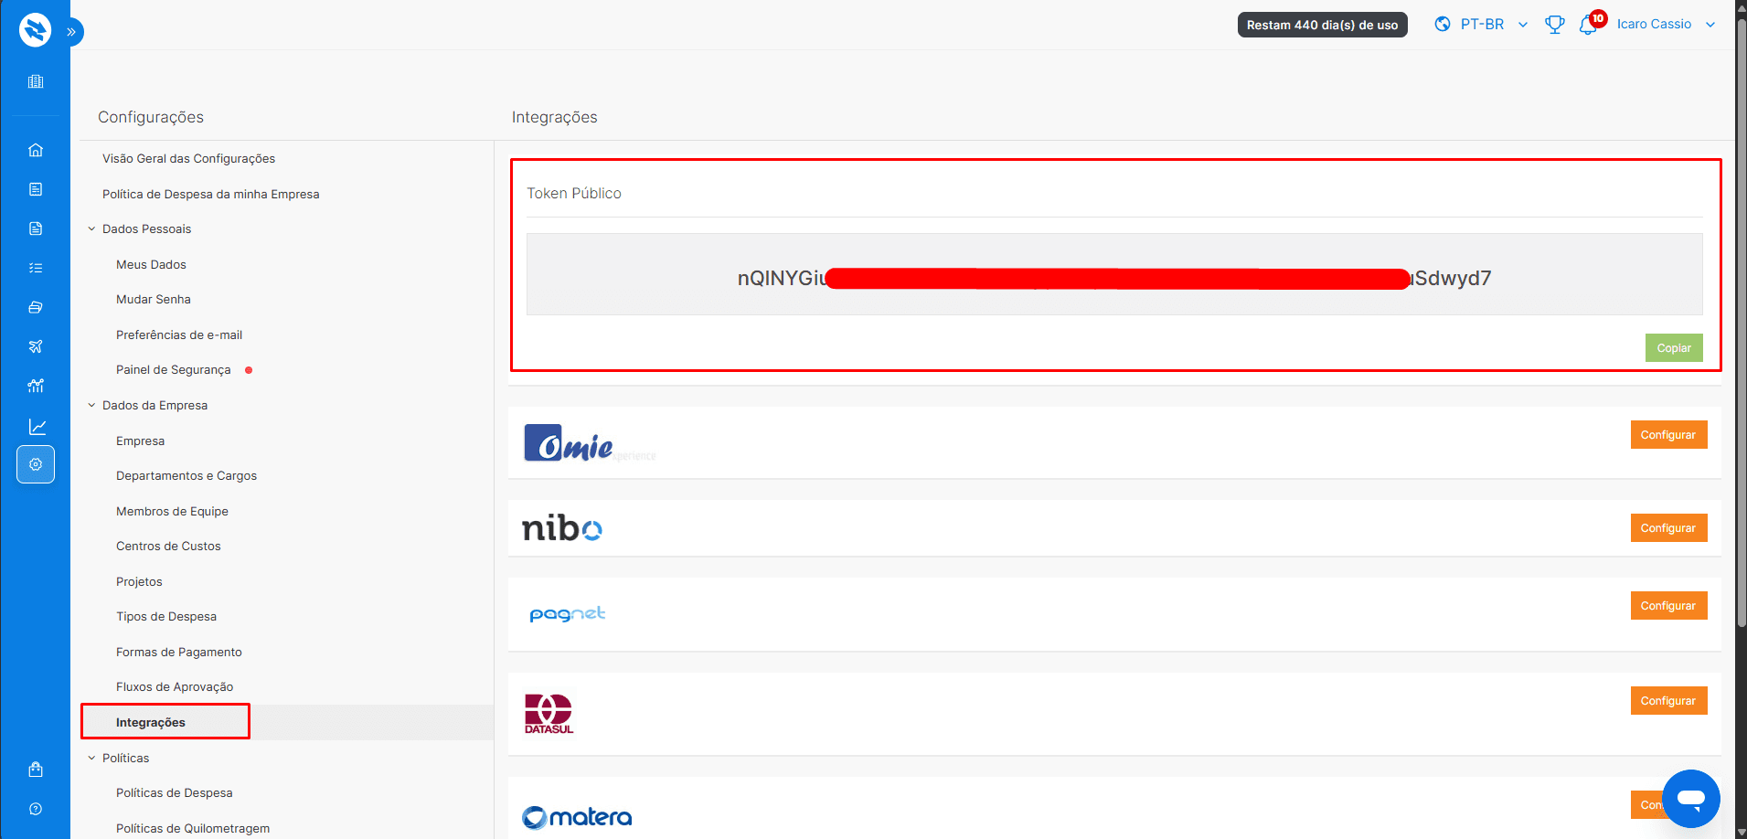Configure the Omie integration
Viewport: 1747px width, 839px height.
click(1668, 435)
